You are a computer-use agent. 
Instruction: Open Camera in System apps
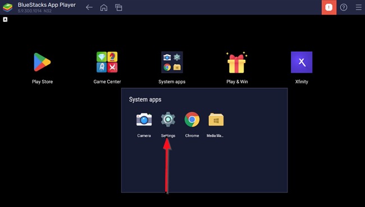click(x=144, y=120)
